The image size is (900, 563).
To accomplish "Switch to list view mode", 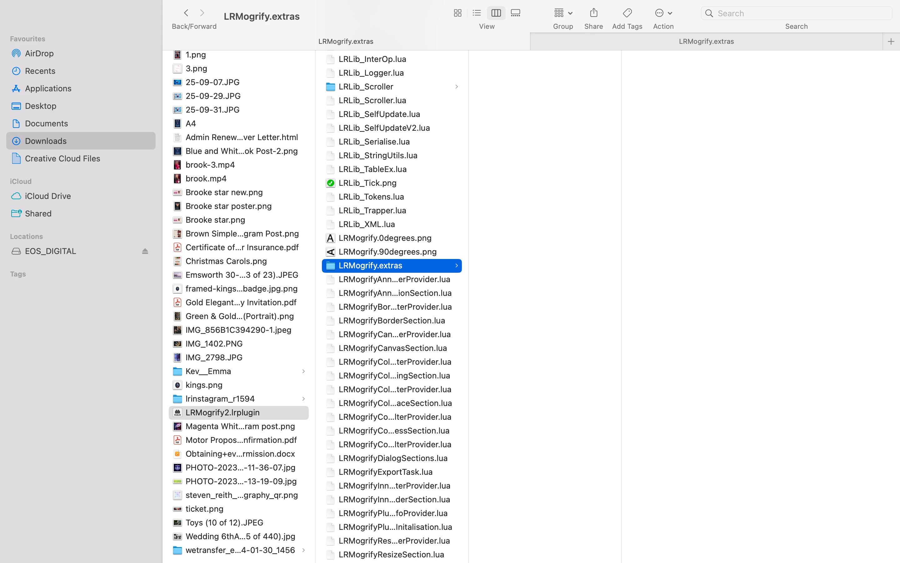I will [476, 13].
